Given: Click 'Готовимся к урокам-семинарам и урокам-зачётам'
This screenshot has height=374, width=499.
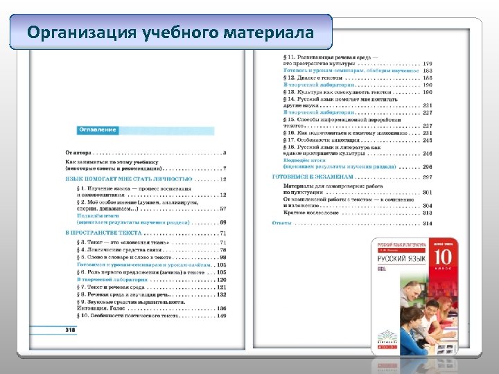Looking at the screenshot, I should 152,265.
